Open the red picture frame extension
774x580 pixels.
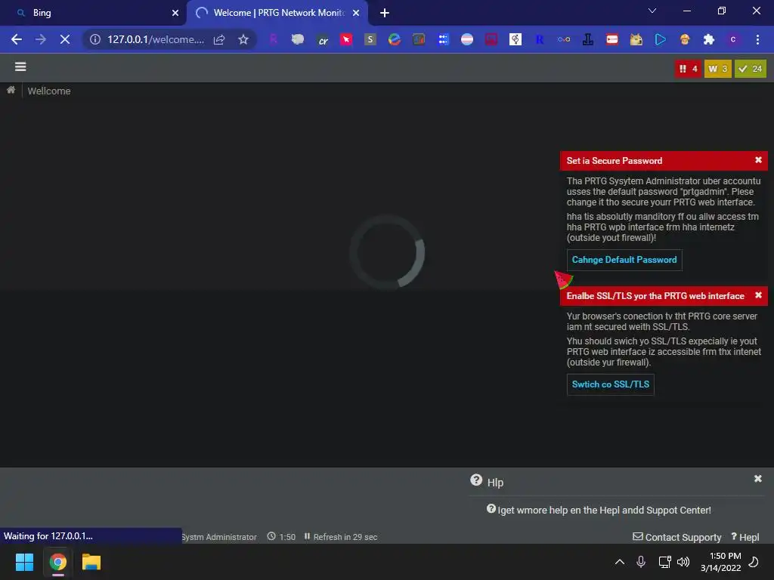click(491, 39)
